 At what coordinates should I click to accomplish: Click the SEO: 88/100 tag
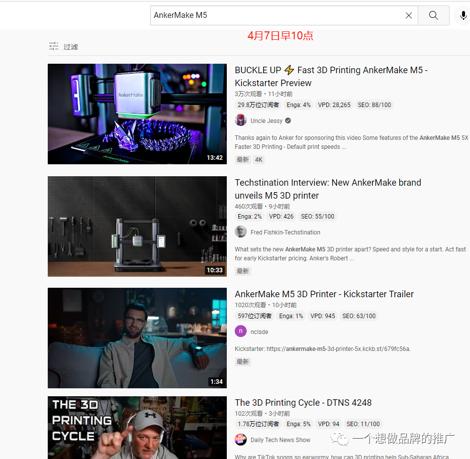374,105
